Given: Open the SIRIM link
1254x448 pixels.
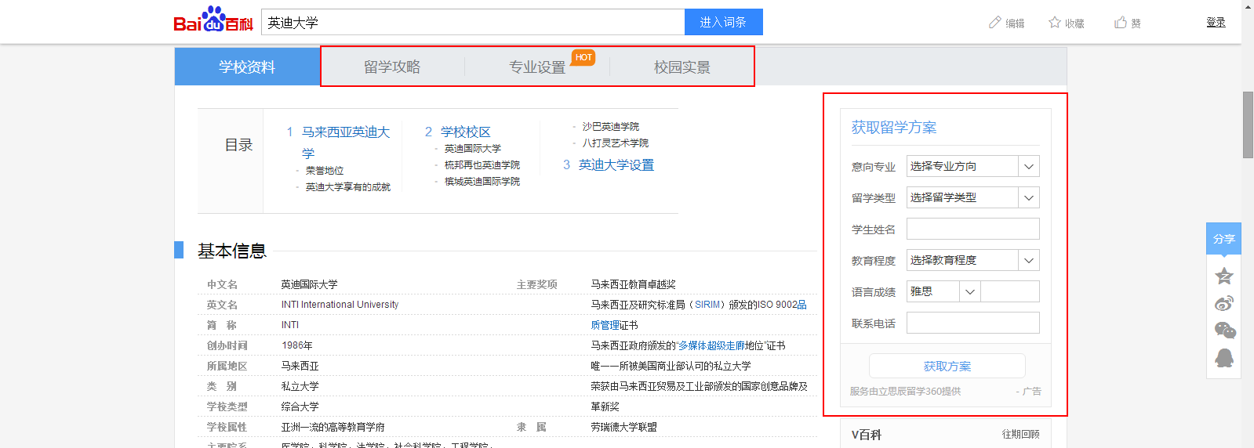Looking at the screenshot, I should pos(707,305).
